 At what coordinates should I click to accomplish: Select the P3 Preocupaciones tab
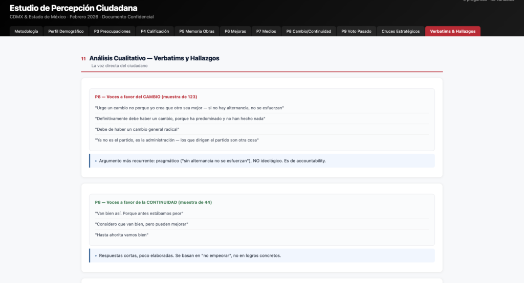pos(112,31)
